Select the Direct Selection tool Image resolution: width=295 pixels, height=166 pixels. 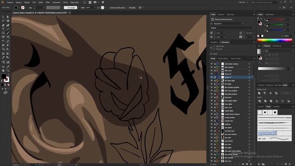tap(8, 17)
